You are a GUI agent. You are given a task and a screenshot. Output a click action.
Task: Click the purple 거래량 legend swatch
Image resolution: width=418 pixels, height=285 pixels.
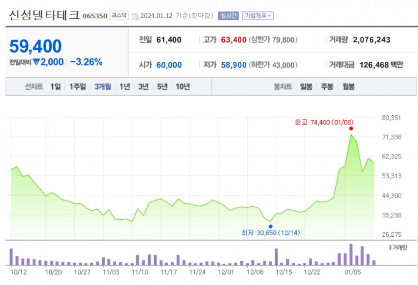click(x=390, y=248)
